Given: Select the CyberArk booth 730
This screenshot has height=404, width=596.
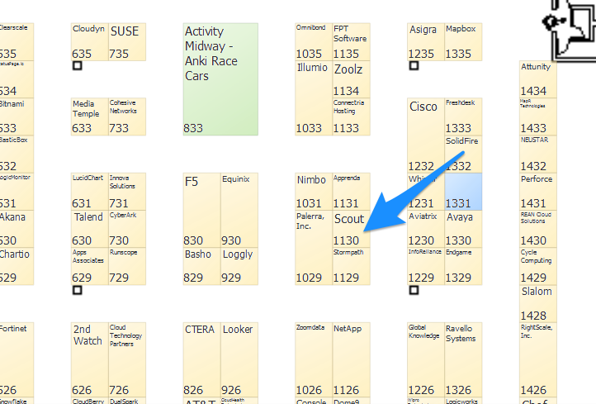Looking at the screenshot, I should [x=127, y=229].
